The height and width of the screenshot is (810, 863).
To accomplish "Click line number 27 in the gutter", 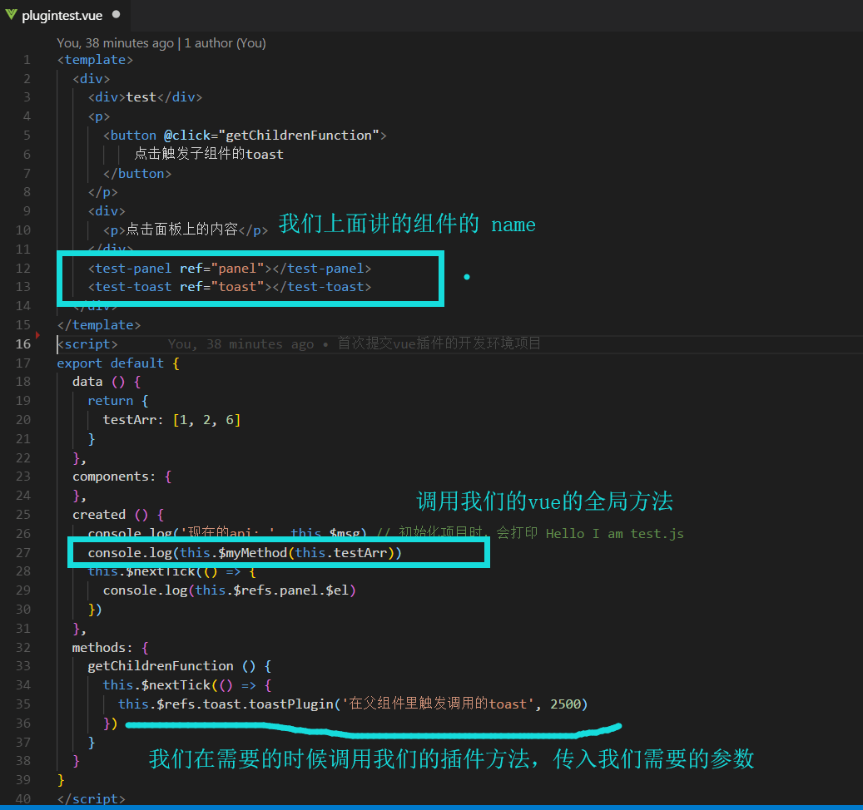I will coord(26,551).
